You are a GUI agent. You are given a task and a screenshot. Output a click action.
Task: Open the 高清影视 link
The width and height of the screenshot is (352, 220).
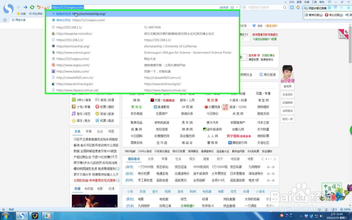pos(162,107)
